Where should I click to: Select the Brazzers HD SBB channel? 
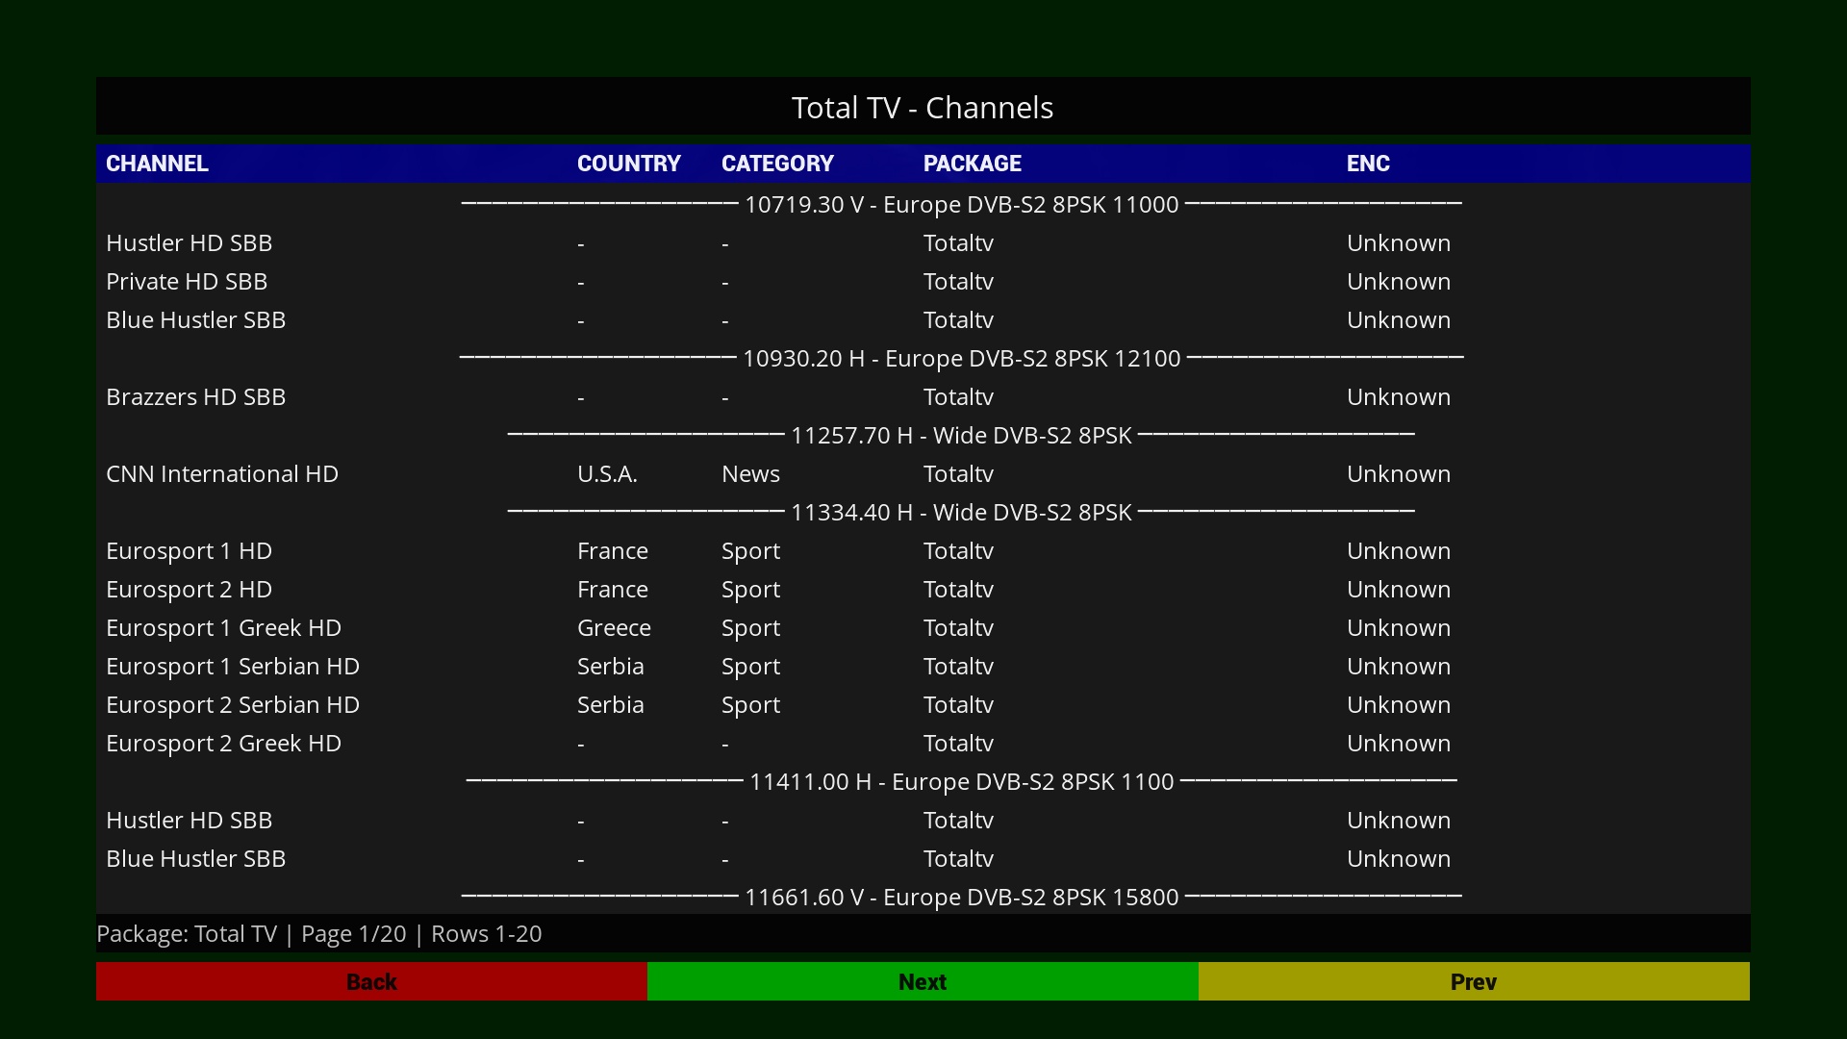point(923,396)
